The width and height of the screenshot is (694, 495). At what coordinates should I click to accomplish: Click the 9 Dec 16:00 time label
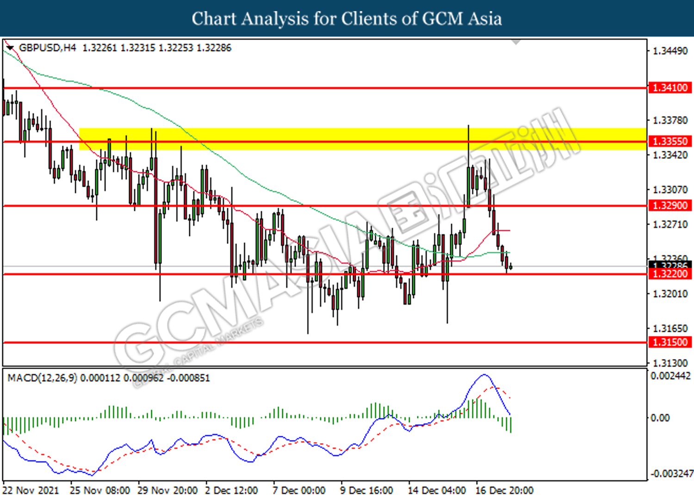[x=366, y=490]
